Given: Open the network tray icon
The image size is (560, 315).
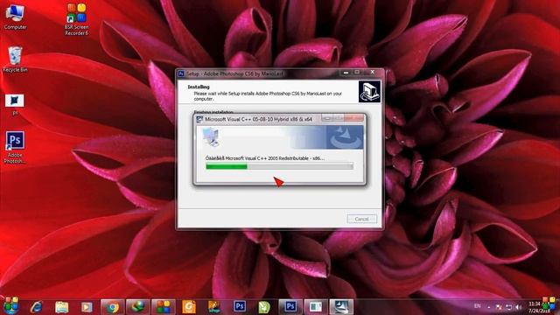Looking at the screenshot, I should 509,307.
